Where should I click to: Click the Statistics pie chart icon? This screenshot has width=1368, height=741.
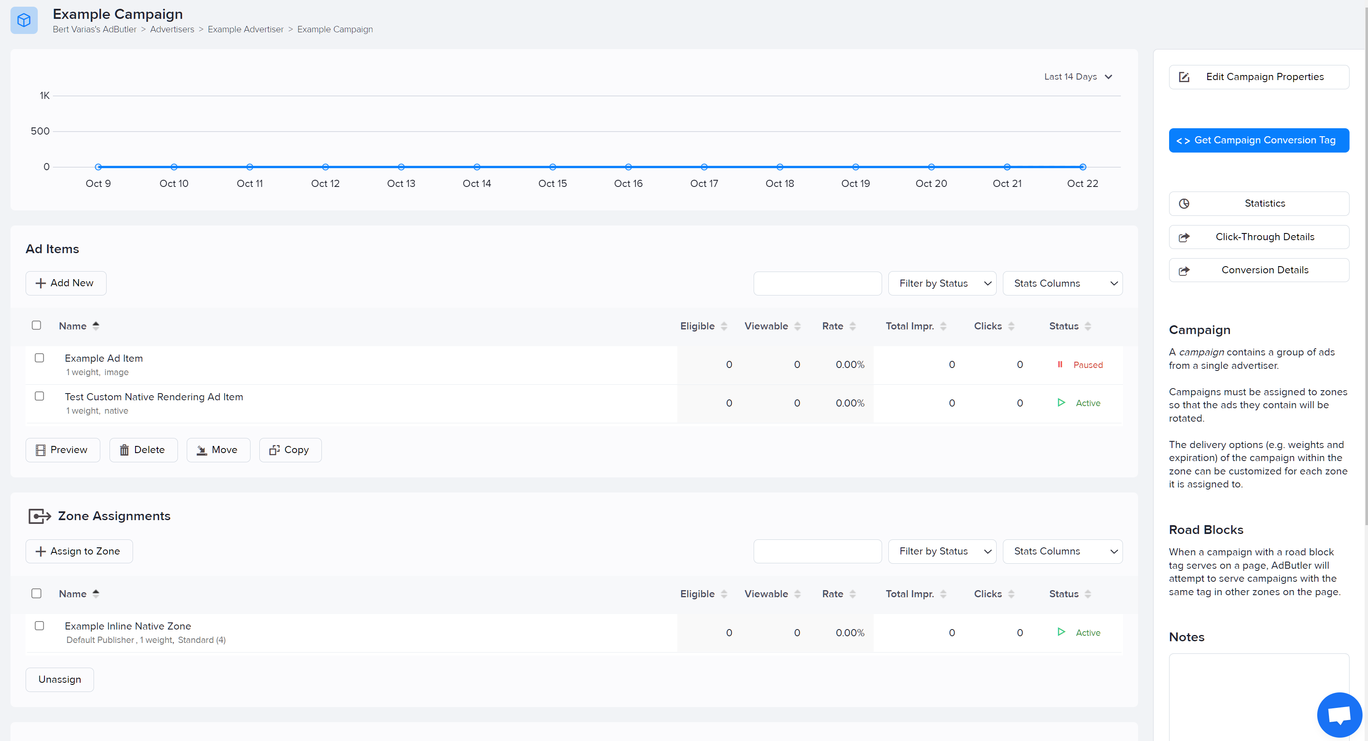[x=1184, y=204]
